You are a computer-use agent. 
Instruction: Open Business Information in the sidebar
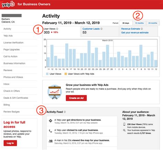point(19,63)
